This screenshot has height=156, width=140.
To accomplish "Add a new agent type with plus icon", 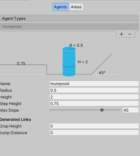I will point(121,34).
